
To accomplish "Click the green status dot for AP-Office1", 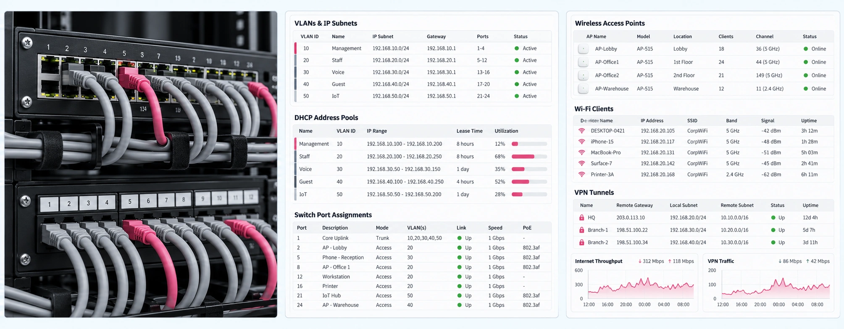I will 805,62.
